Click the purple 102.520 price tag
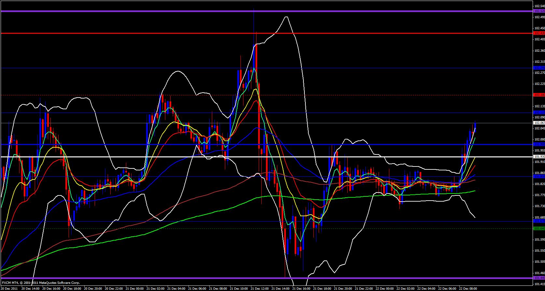 click(539, 11)
